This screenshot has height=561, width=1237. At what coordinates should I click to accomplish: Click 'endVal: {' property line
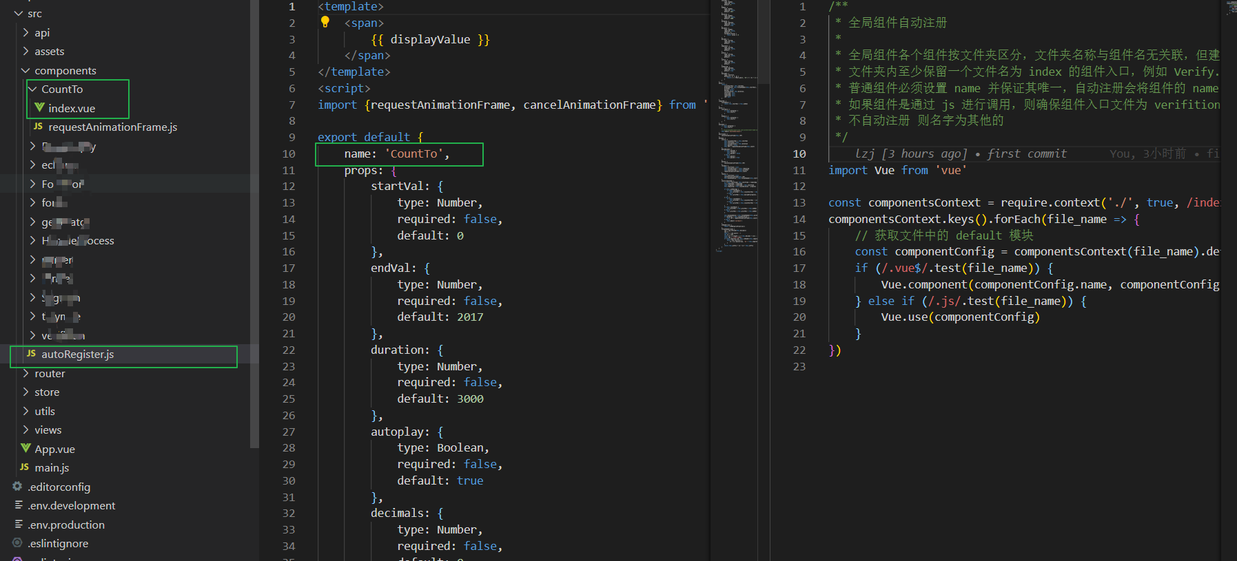click(400, 268)
